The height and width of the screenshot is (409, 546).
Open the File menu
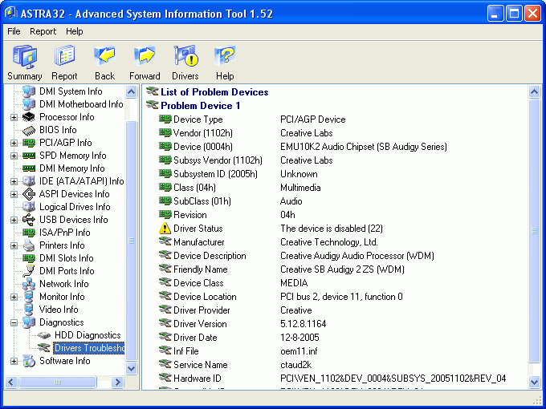(x=14, y=31)
